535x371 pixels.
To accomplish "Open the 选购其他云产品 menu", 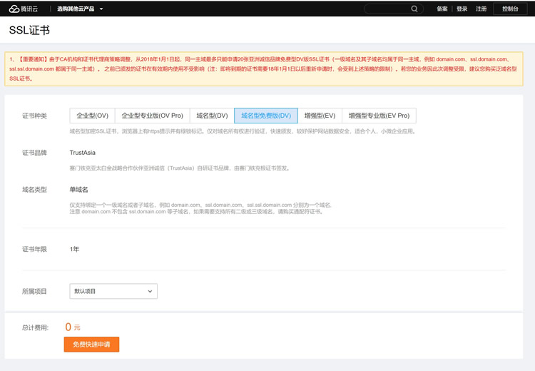I will (75, 9).
